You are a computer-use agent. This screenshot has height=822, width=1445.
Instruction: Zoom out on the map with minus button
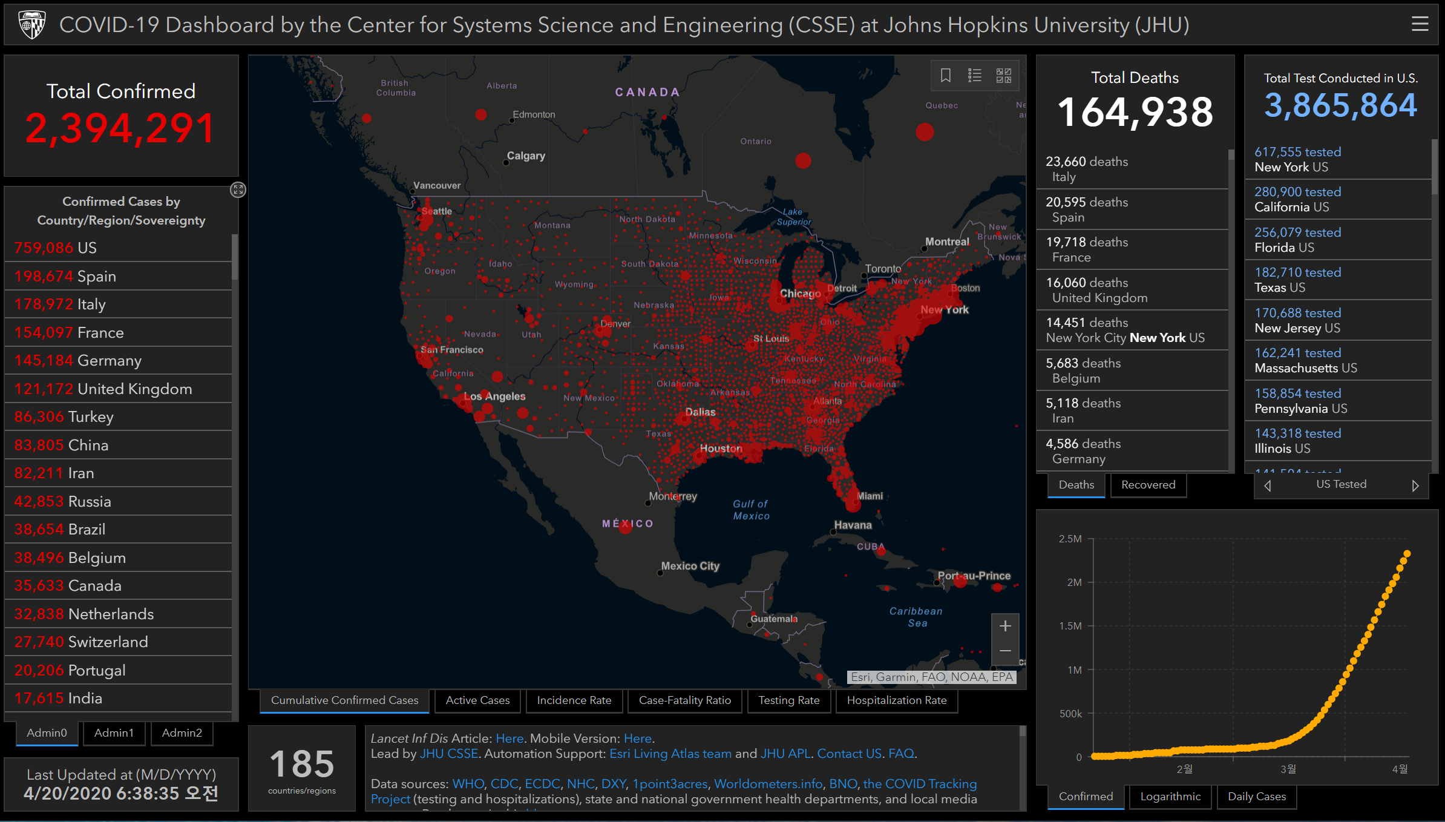[1005, 651]
